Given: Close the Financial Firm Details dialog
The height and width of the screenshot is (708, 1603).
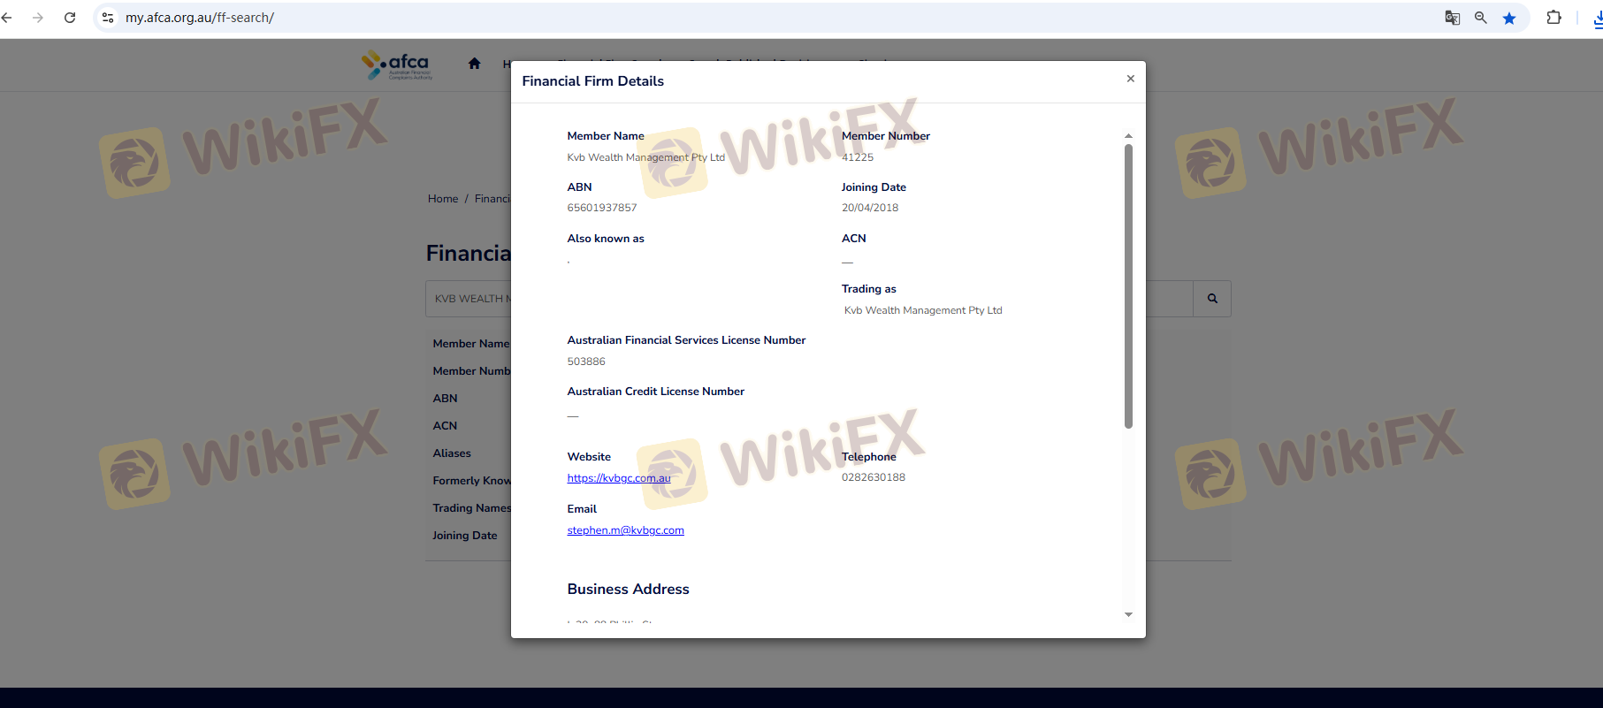Looking at the screenshot, I should tap(1130, 79).
